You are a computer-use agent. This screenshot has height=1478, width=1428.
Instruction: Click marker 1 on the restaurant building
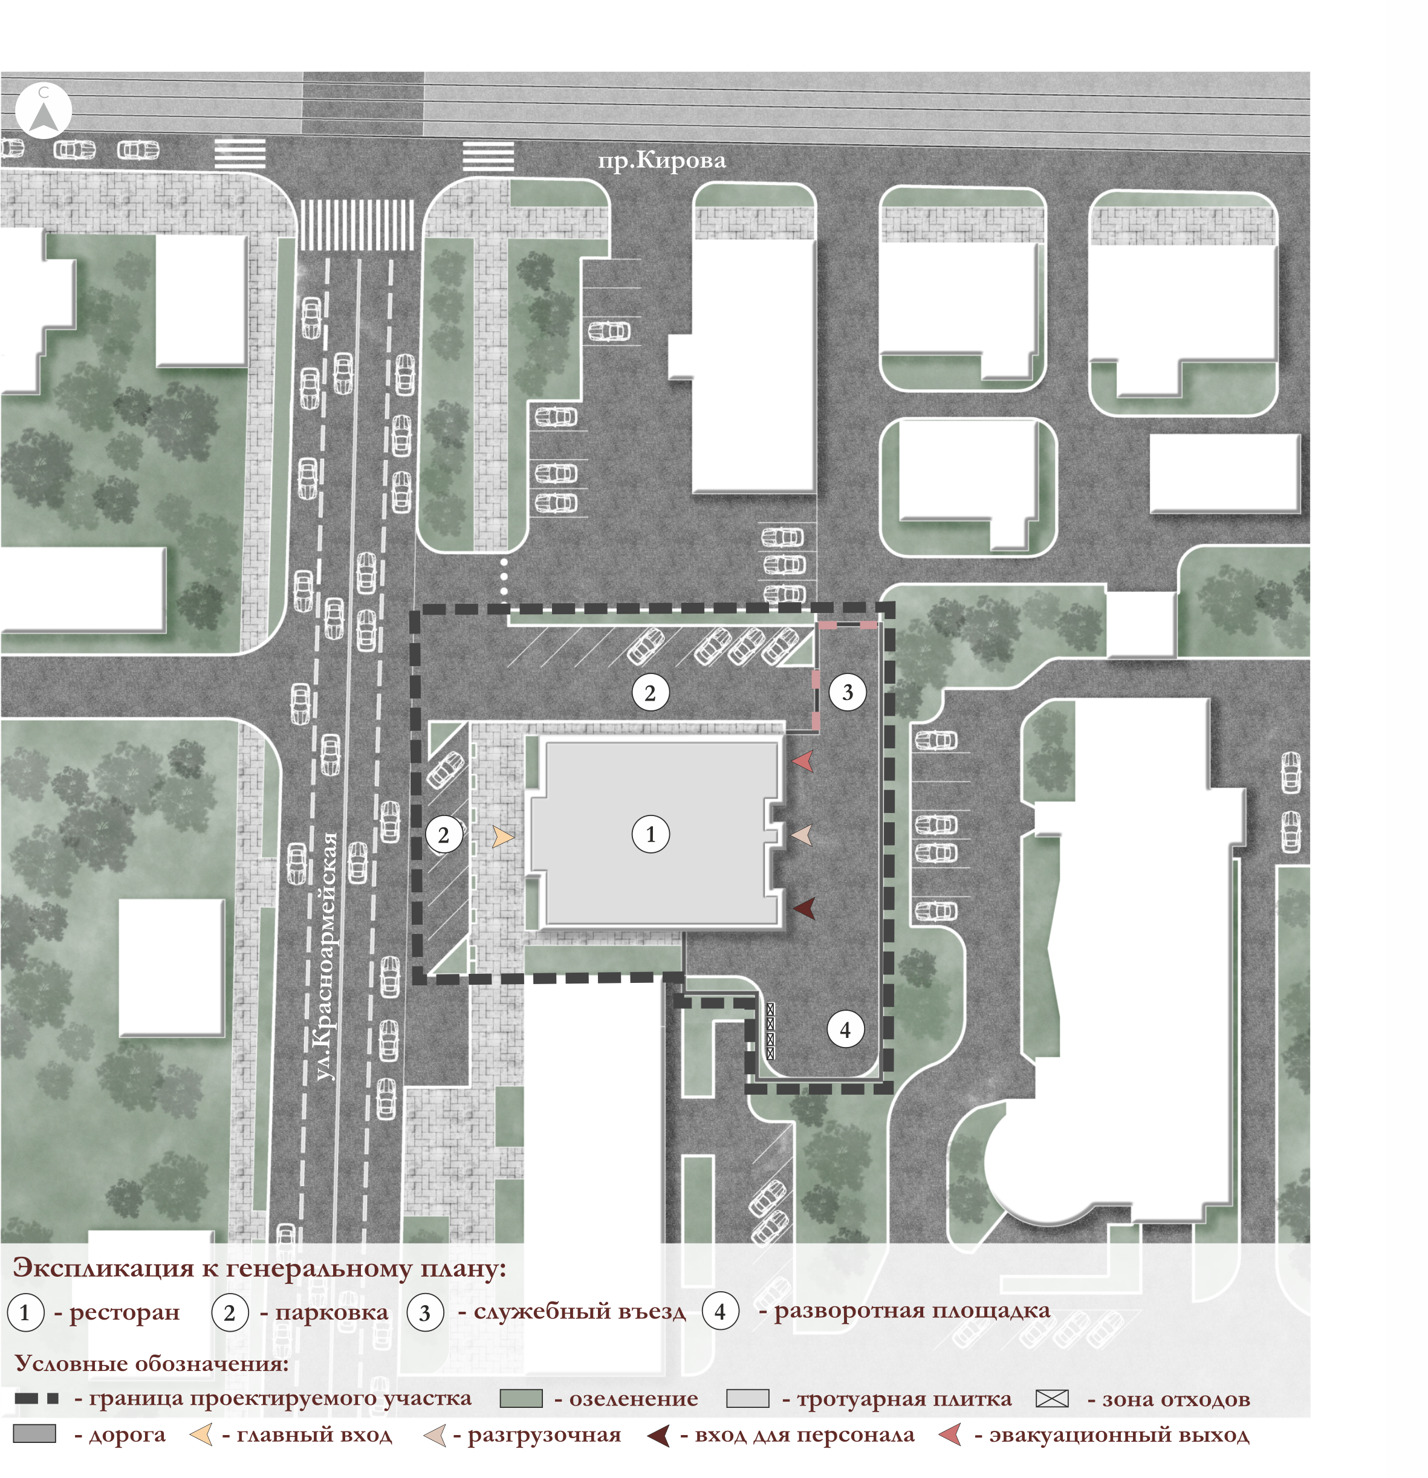651,834
